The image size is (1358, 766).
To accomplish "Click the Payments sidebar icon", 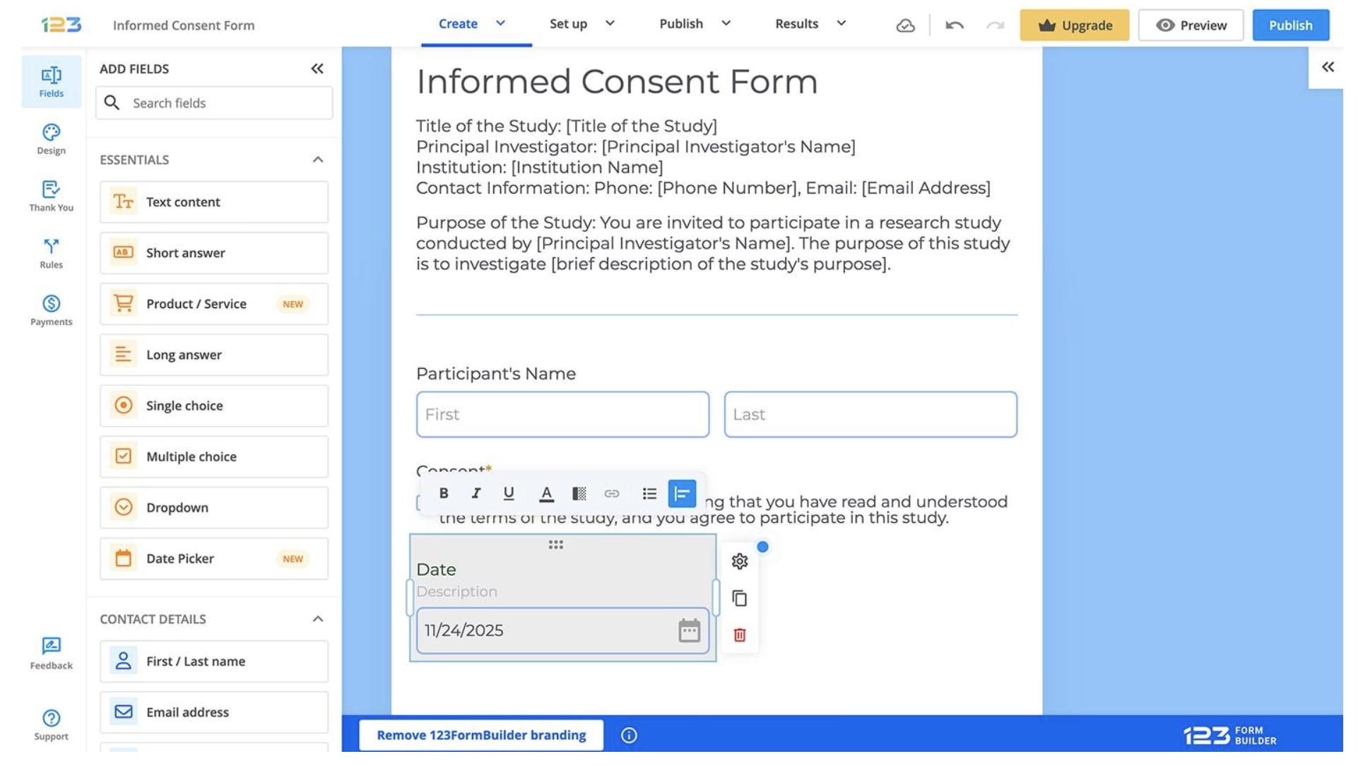I will point(51,310).
